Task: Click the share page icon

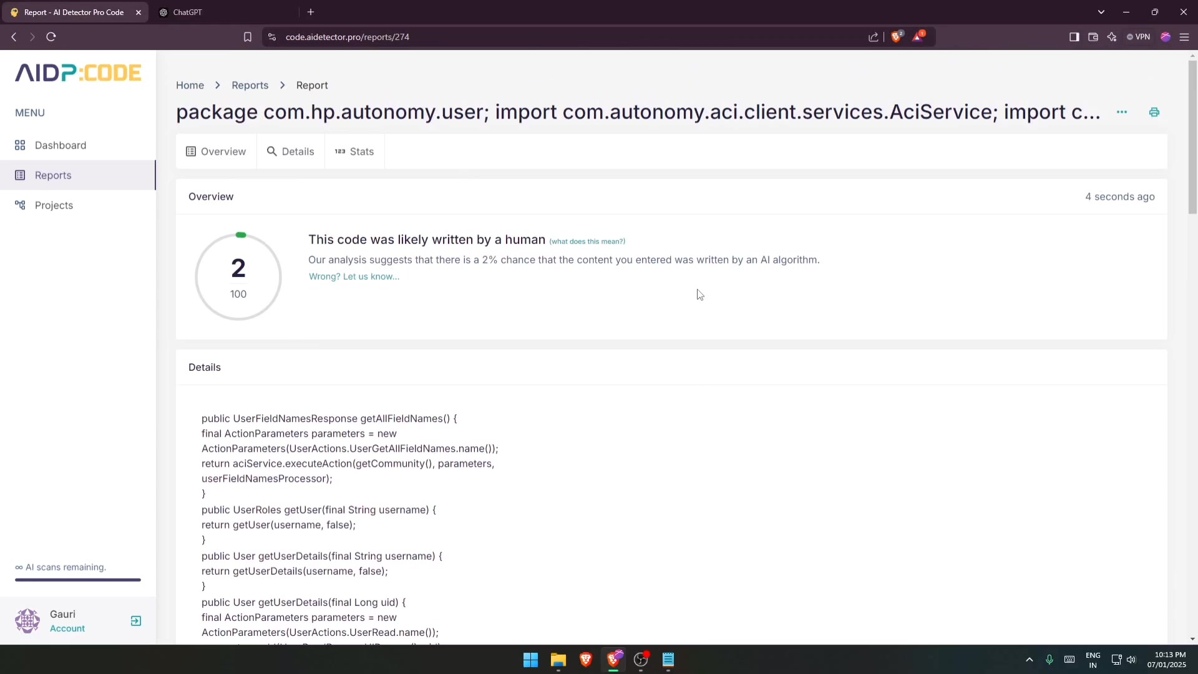Action: [874, 37]
